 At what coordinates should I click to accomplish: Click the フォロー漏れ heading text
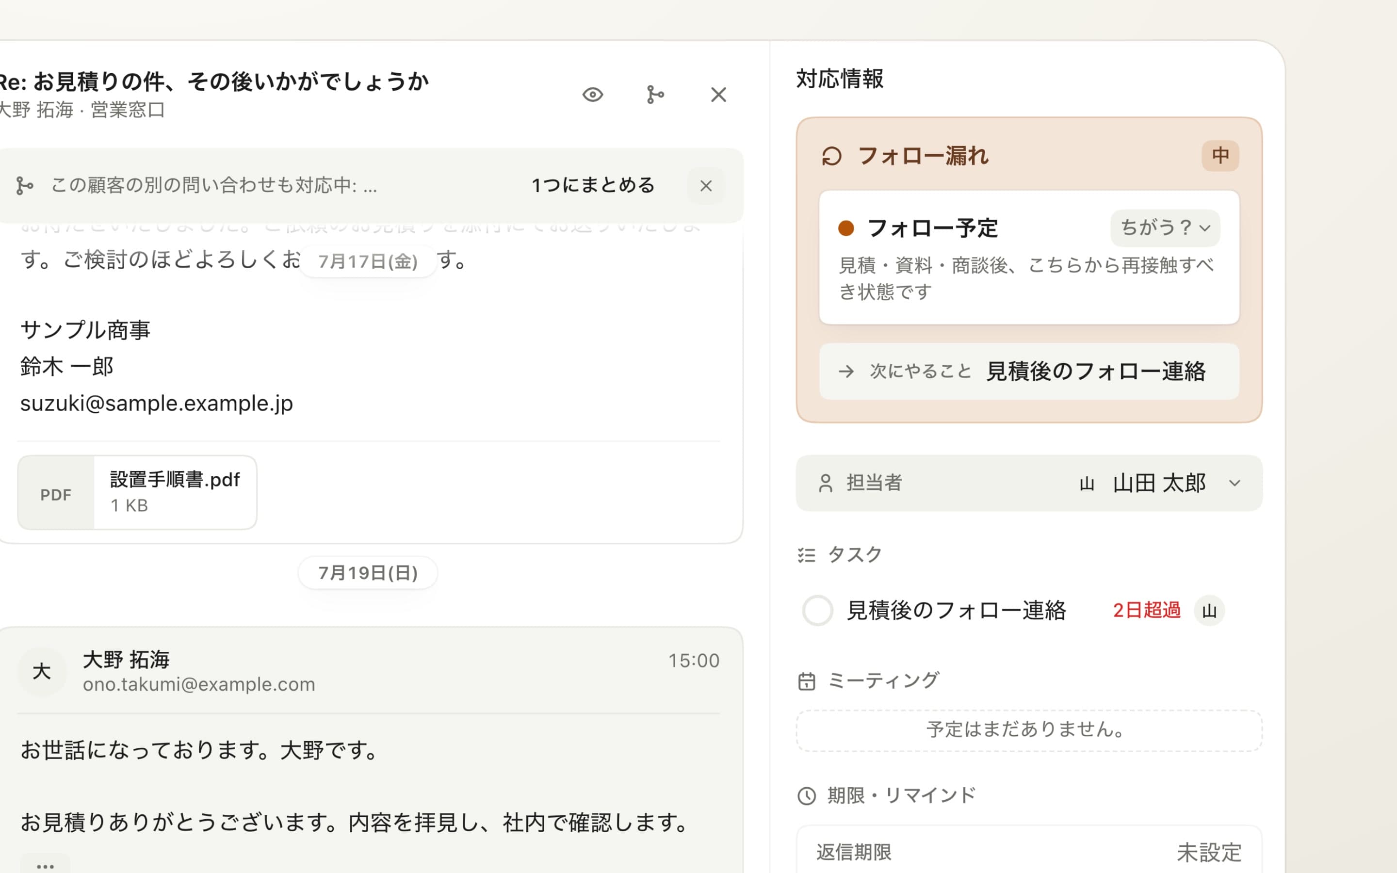tap(923, 156)
